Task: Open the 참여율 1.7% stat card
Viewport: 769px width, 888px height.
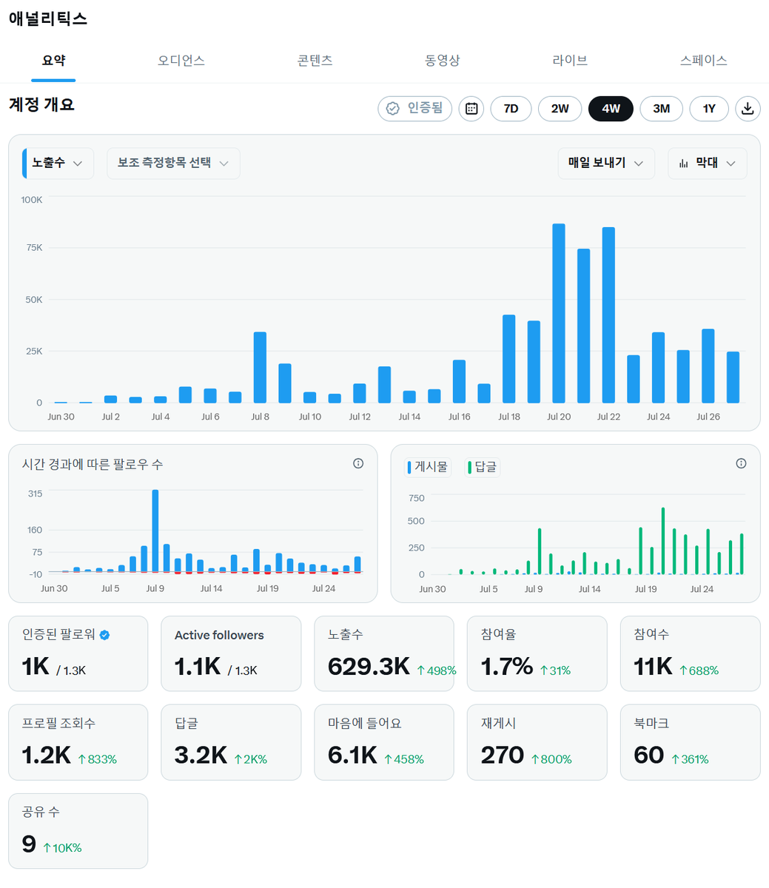Action: 537,653
